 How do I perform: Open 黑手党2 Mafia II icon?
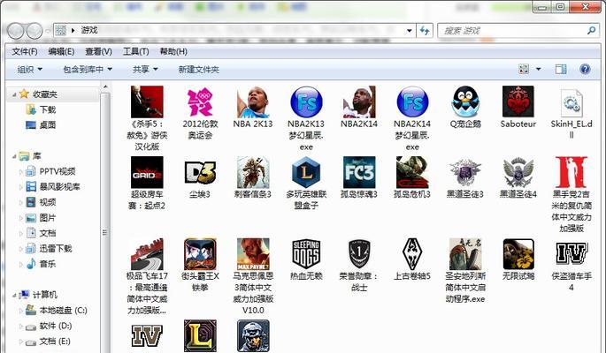[x=571, y=172]
